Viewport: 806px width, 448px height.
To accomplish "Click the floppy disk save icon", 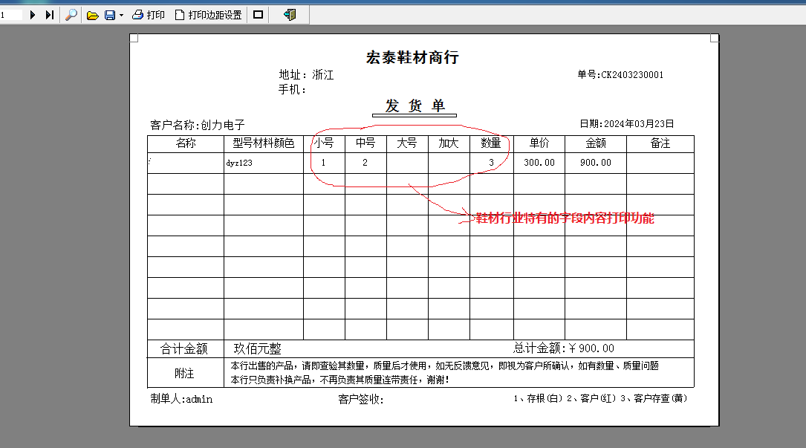I will 110,15.
